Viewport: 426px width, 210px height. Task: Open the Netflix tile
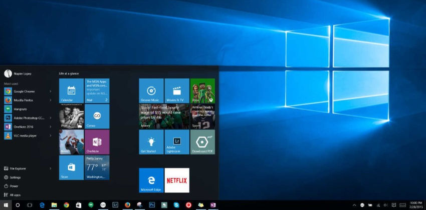[177, 180]
